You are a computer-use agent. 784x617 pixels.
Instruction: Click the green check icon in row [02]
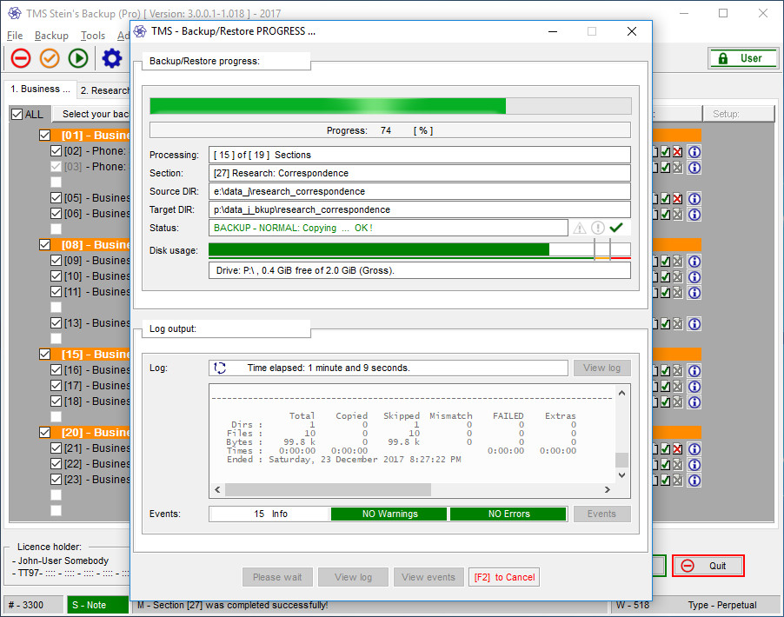coord(665,152)
